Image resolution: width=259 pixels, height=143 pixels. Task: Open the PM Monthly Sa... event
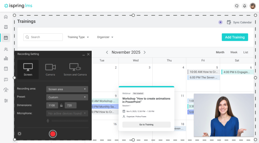click(x=105, y=107)
